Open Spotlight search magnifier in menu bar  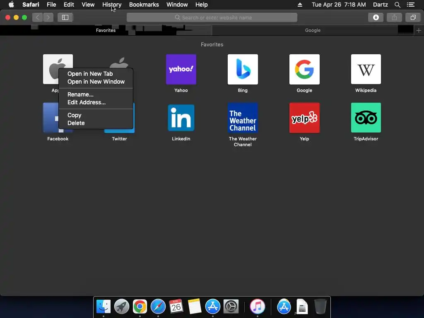point(397,5)
